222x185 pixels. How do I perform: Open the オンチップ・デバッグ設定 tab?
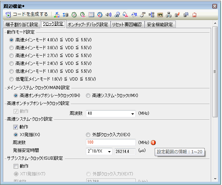(x=87, y=25)
